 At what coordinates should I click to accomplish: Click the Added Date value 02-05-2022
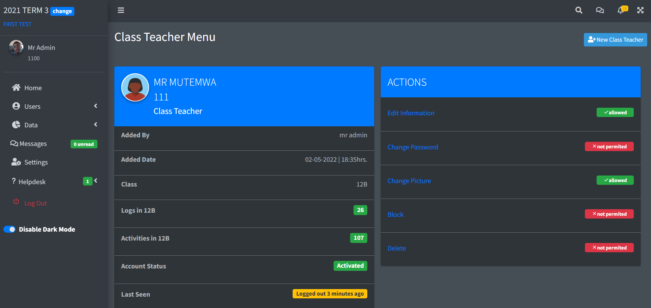tap(336, 159)
